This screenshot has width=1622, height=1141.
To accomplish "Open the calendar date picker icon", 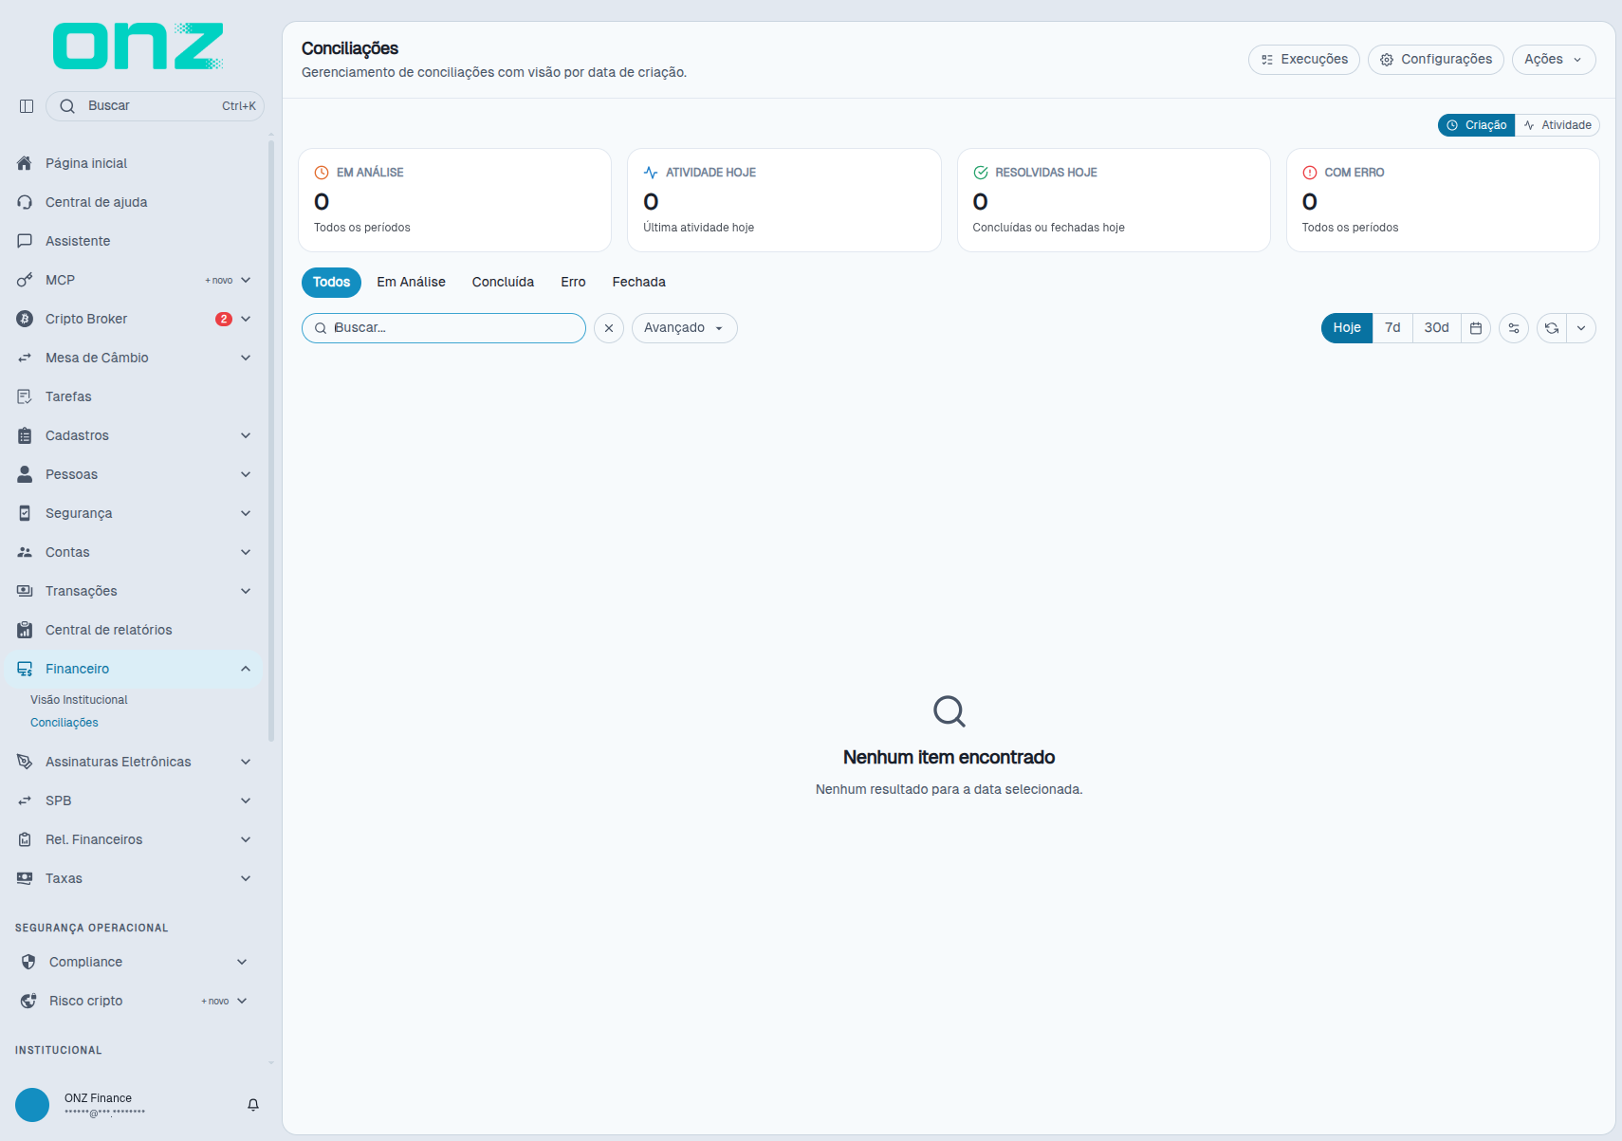I will pos(1476,328).
